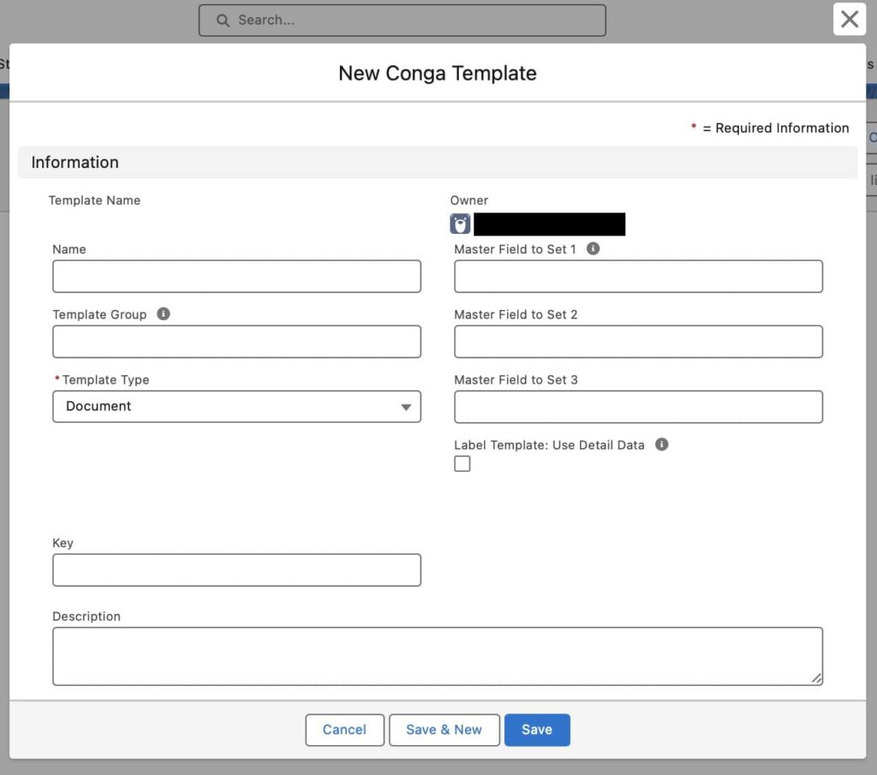877x775 pixels.
Task: Enable Label Template: Use Detail Data checkbox
Action: (x=462, y=464)
